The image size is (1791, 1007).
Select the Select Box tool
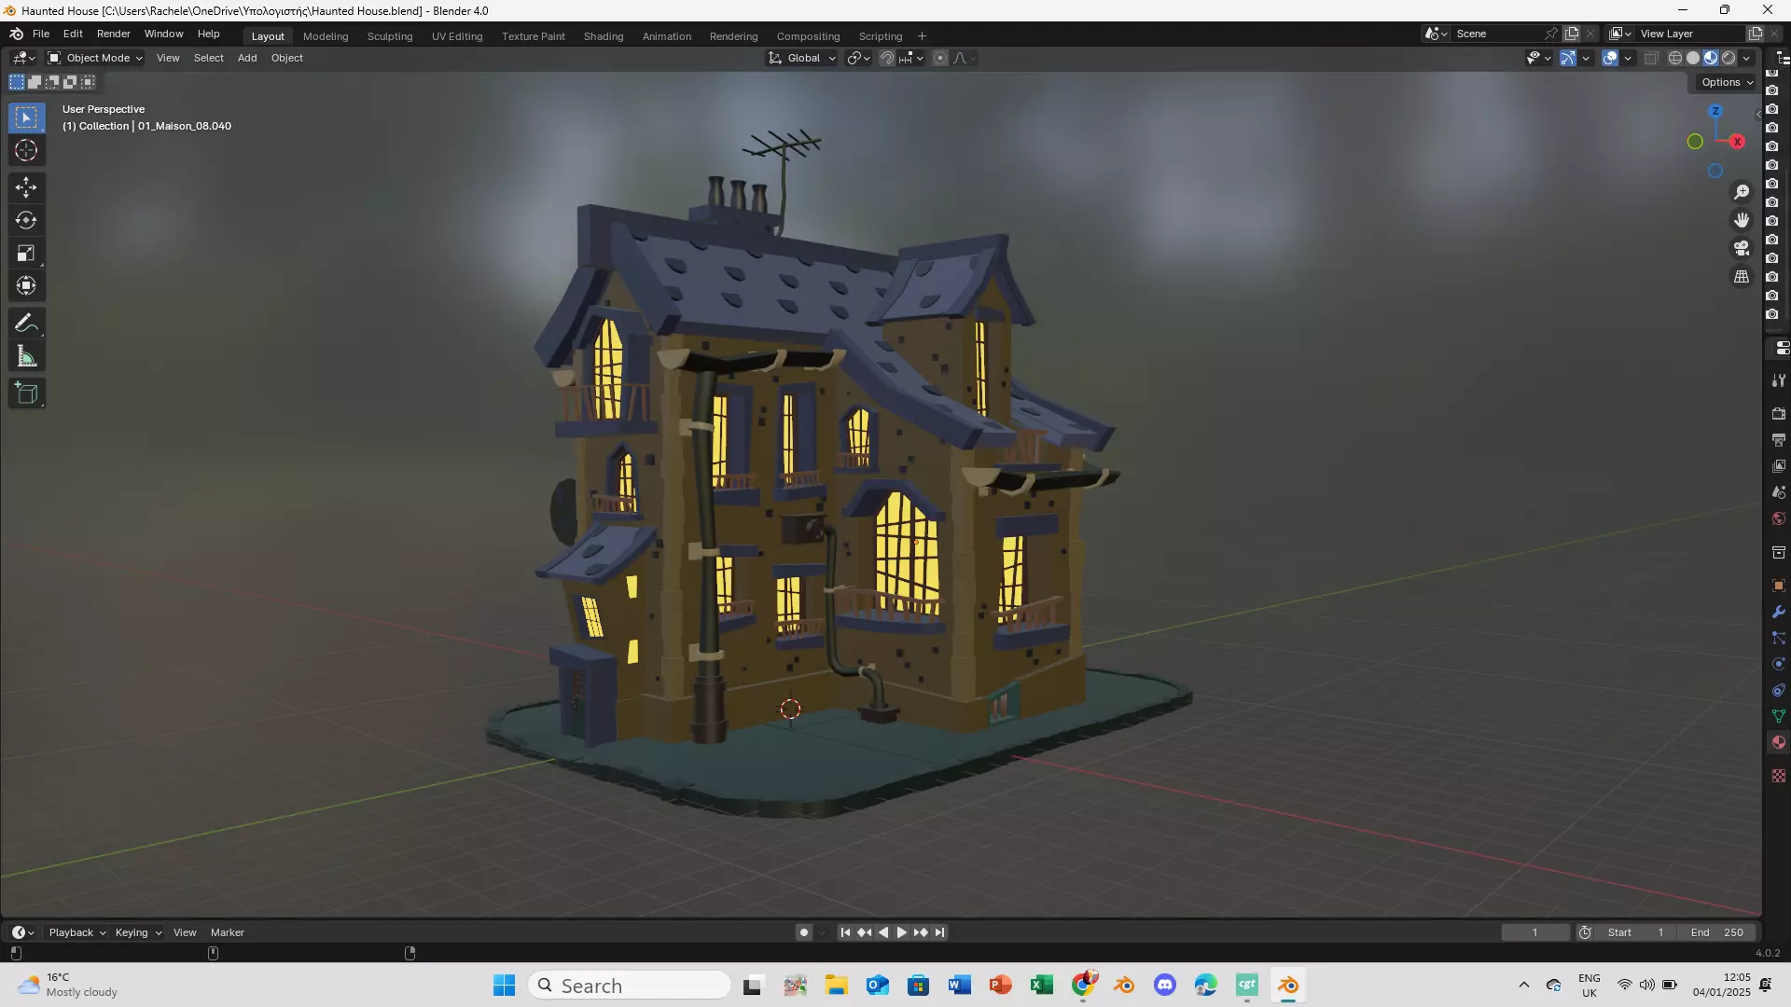[26, 117]
